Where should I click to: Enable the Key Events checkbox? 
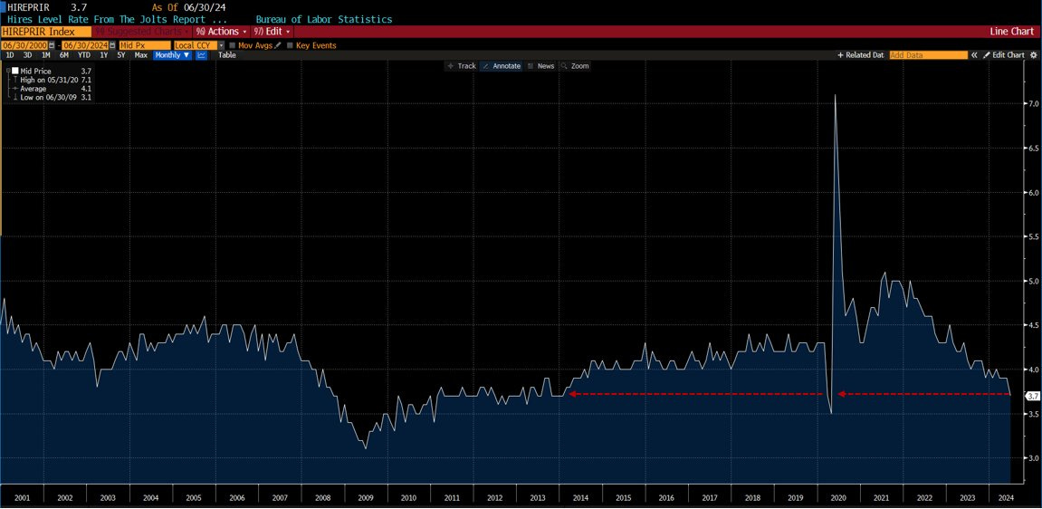291,45
